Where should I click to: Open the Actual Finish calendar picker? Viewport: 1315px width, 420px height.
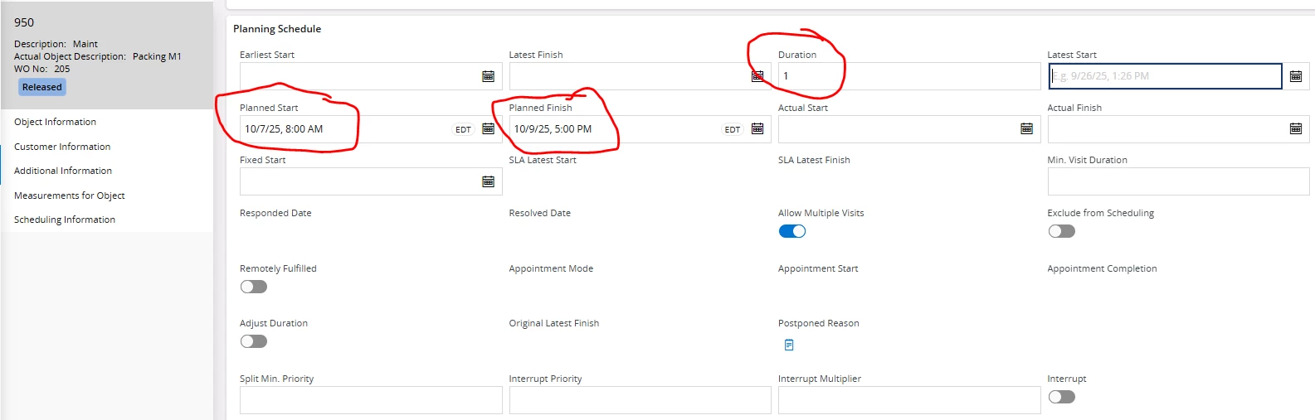point(1295,128)
